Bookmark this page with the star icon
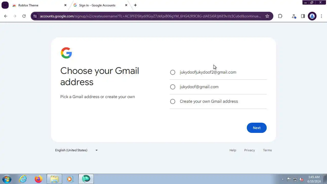This screenshot has width=327, height=184. tap(267, 16)
